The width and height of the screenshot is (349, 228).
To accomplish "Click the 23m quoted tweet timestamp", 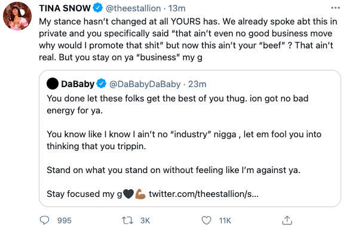I will pyautogui.click(x=197, y=84).
